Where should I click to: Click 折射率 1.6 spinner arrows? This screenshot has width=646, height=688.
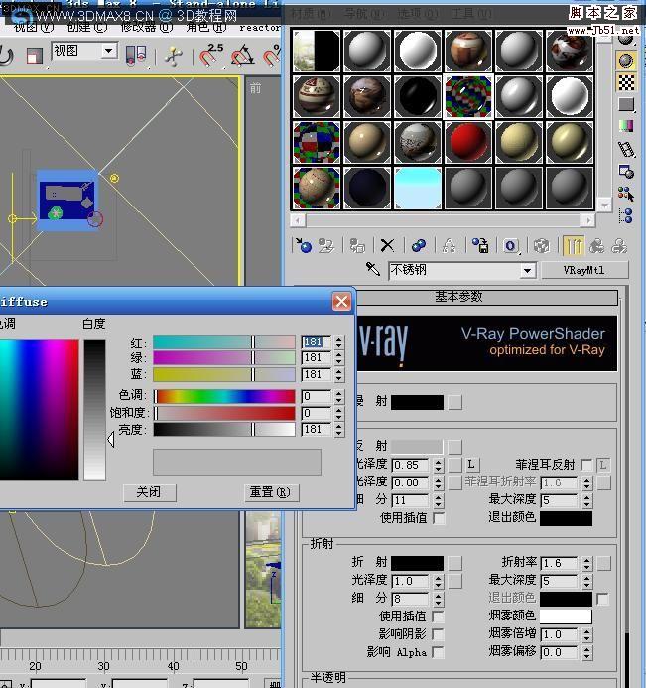(586, 563)
